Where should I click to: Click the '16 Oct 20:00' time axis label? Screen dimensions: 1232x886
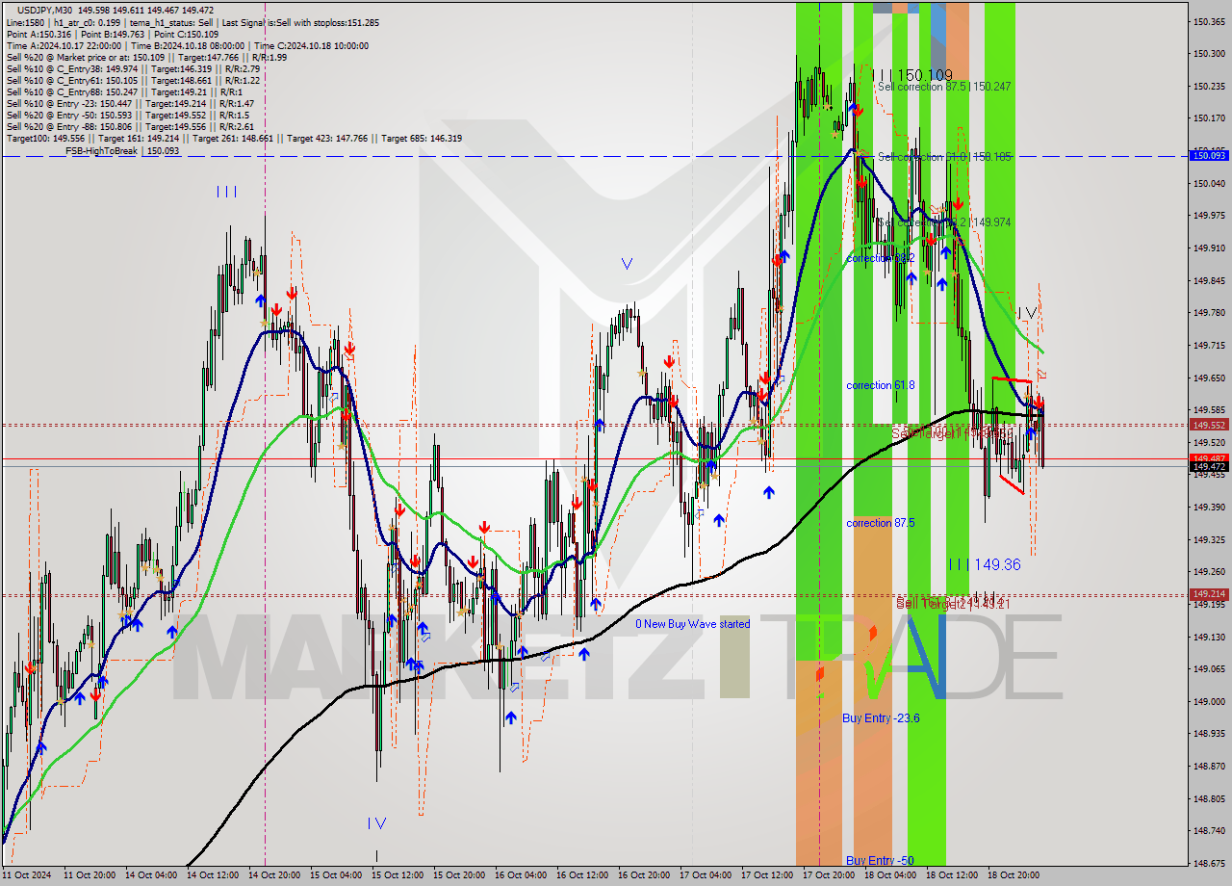pyautogui.click(x=642, y=875)
